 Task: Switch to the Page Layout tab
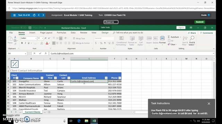click(46, 33)
